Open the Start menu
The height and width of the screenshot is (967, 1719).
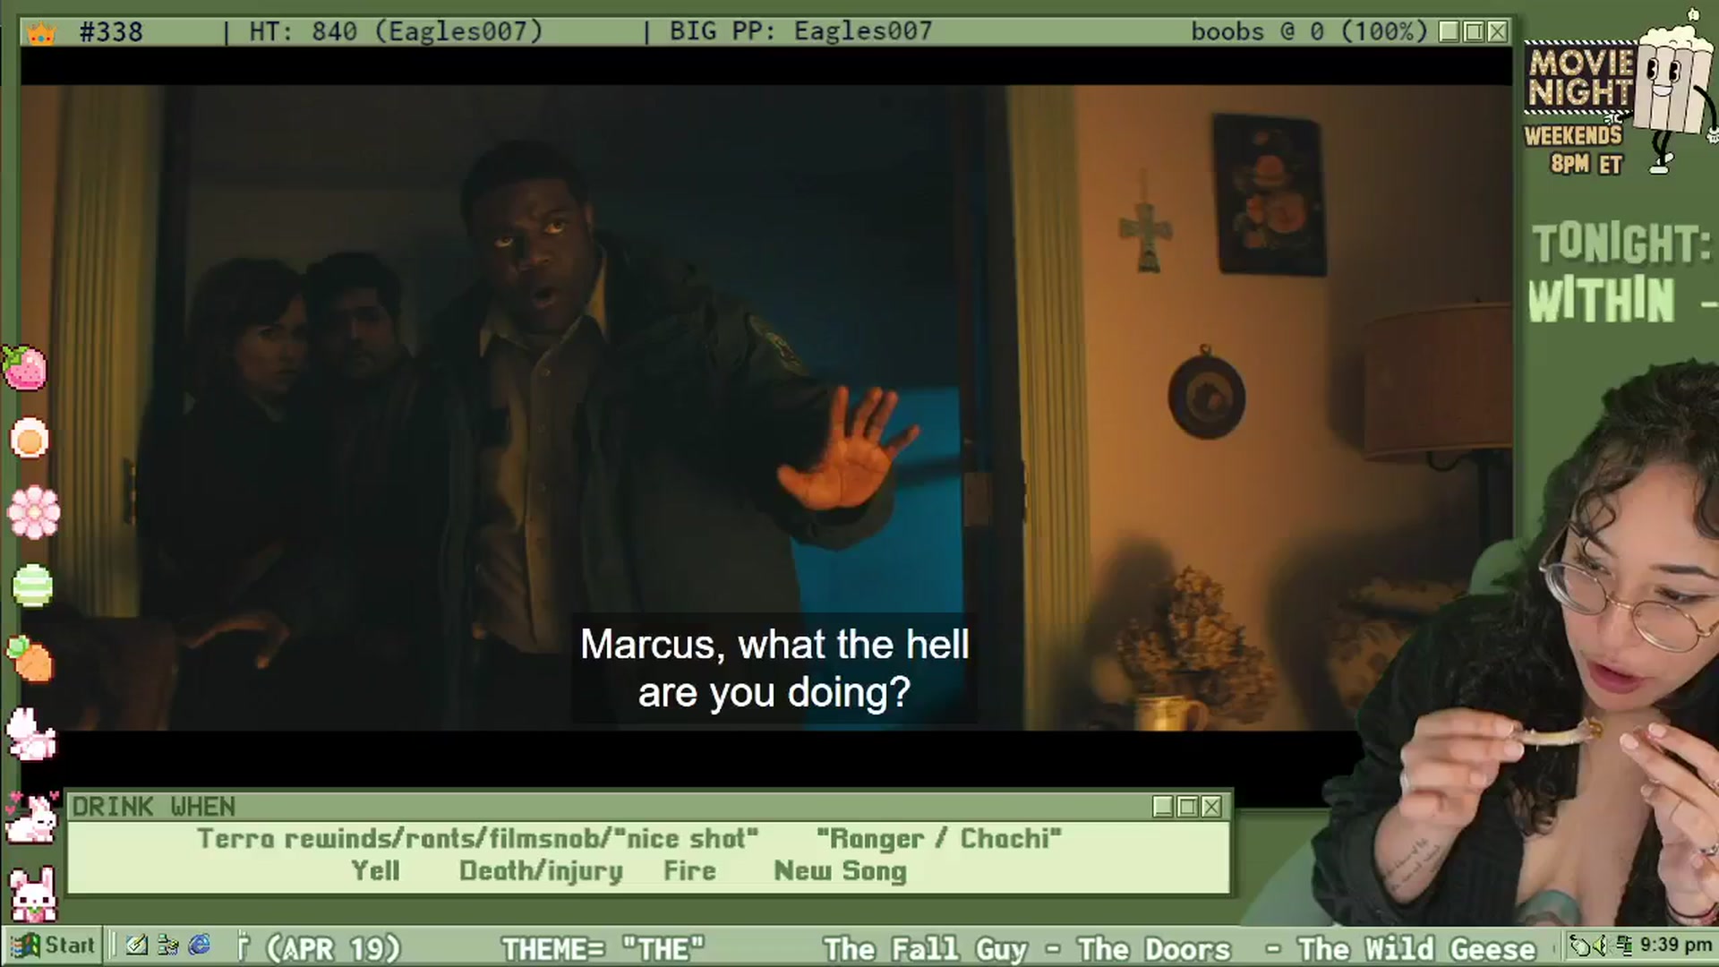click(x=52, y=945)
